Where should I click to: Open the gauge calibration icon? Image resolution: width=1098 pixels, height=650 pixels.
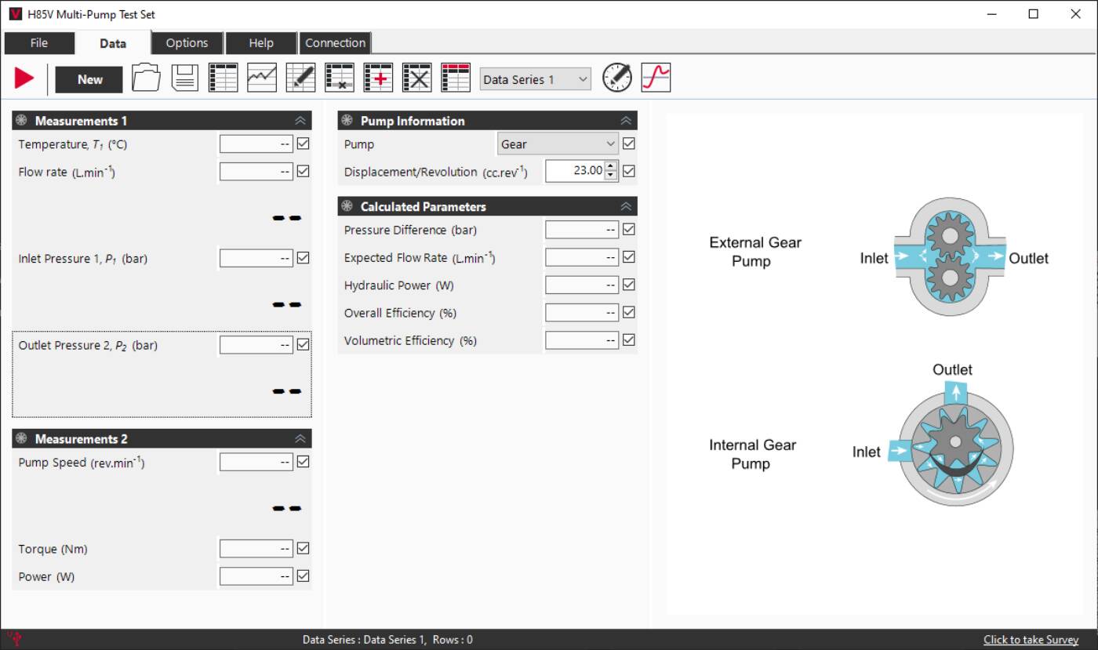pyautogui.click(x=617, y=78)
